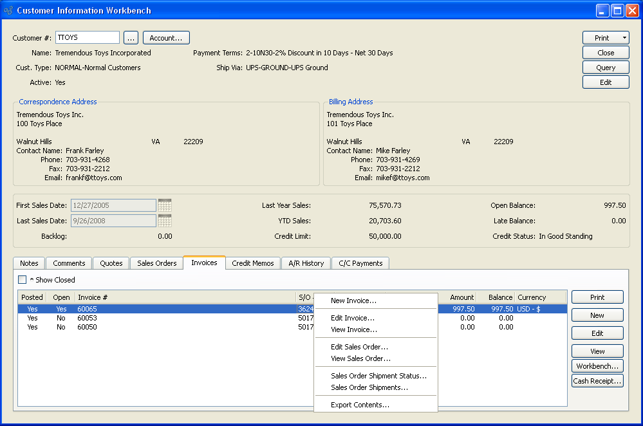
Task: Click the Last Sales Date calendar icon
Action: click(x=165, y=221)
